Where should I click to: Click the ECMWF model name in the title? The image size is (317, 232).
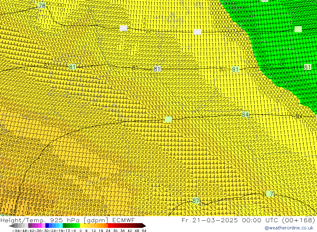[124, 220]
